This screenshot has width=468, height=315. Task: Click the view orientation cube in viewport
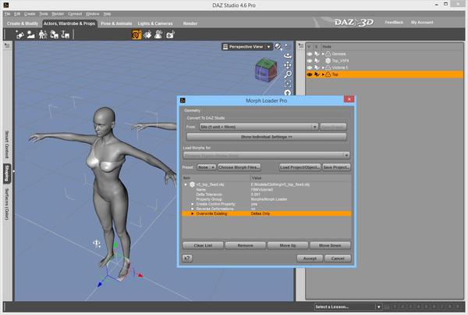(266, 70)
